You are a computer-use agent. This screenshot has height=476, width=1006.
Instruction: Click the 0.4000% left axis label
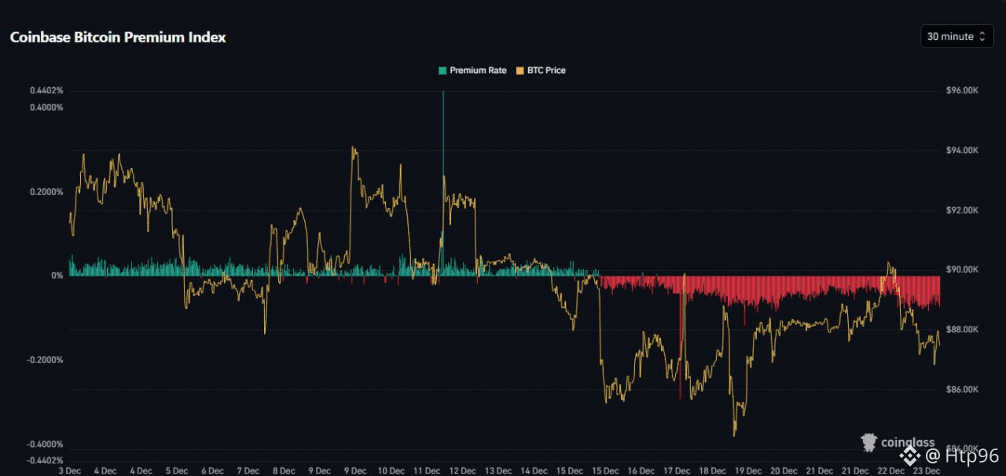click(x=46, y=107)
